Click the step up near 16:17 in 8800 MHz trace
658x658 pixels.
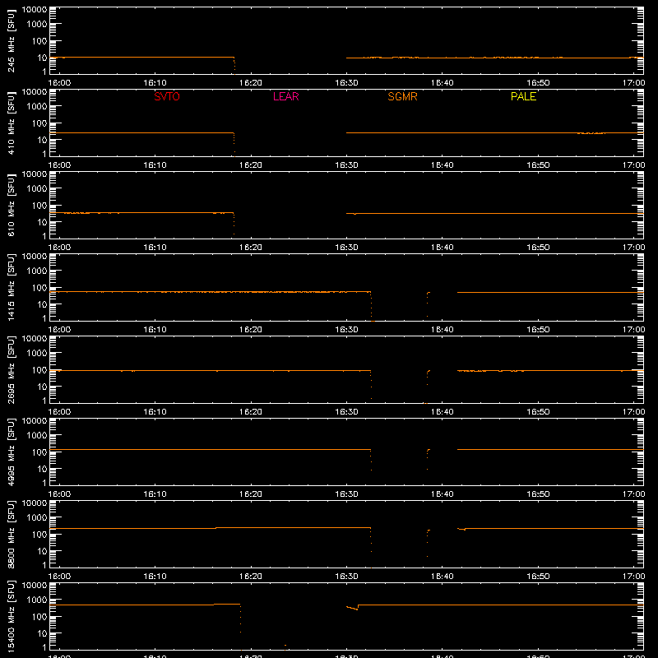tap(215, 528)
